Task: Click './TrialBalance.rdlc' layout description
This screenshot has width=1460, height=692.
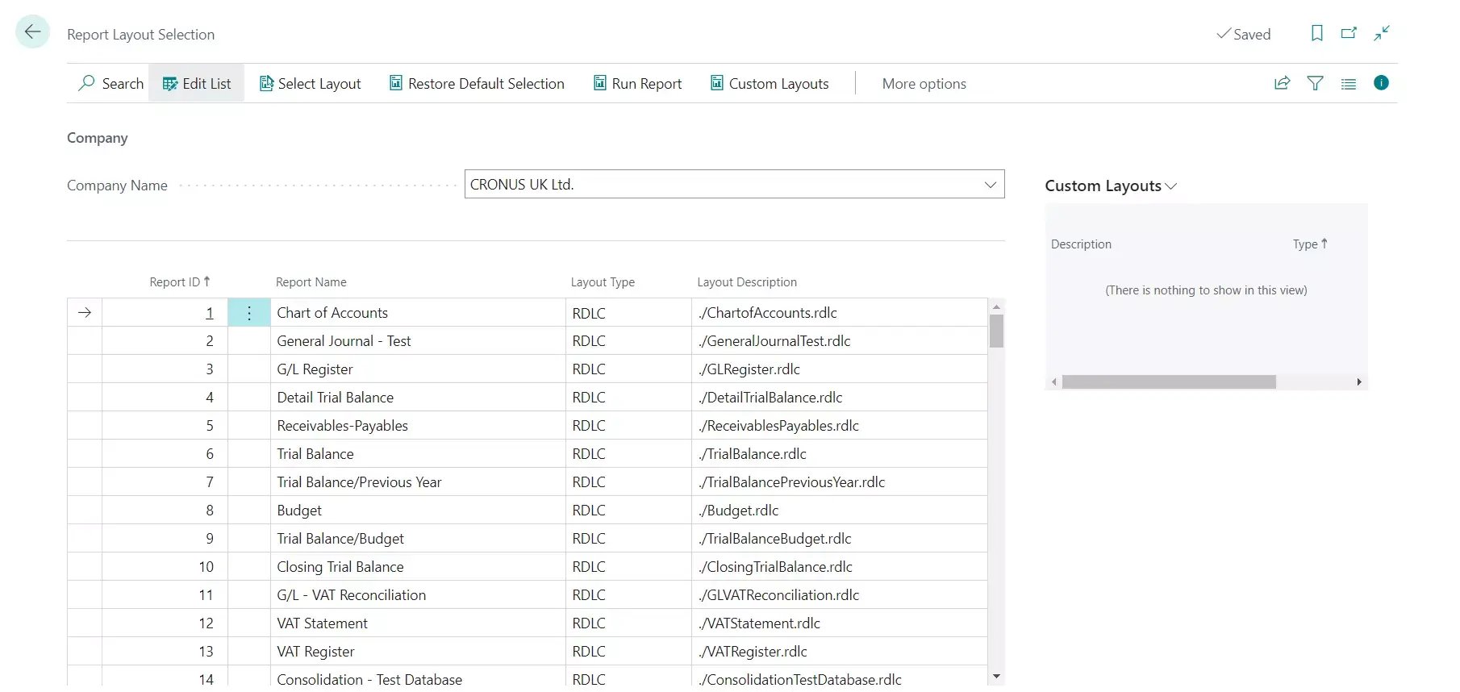Action: point(839,453)
